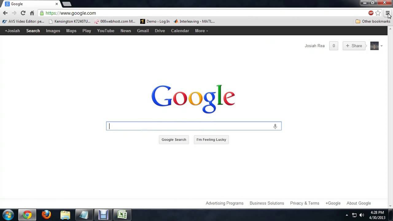Open Windows Explorer folder taskbar icon
Image resolution: width=393 pixels, height=221 pixels.
(x=65, y=215)
